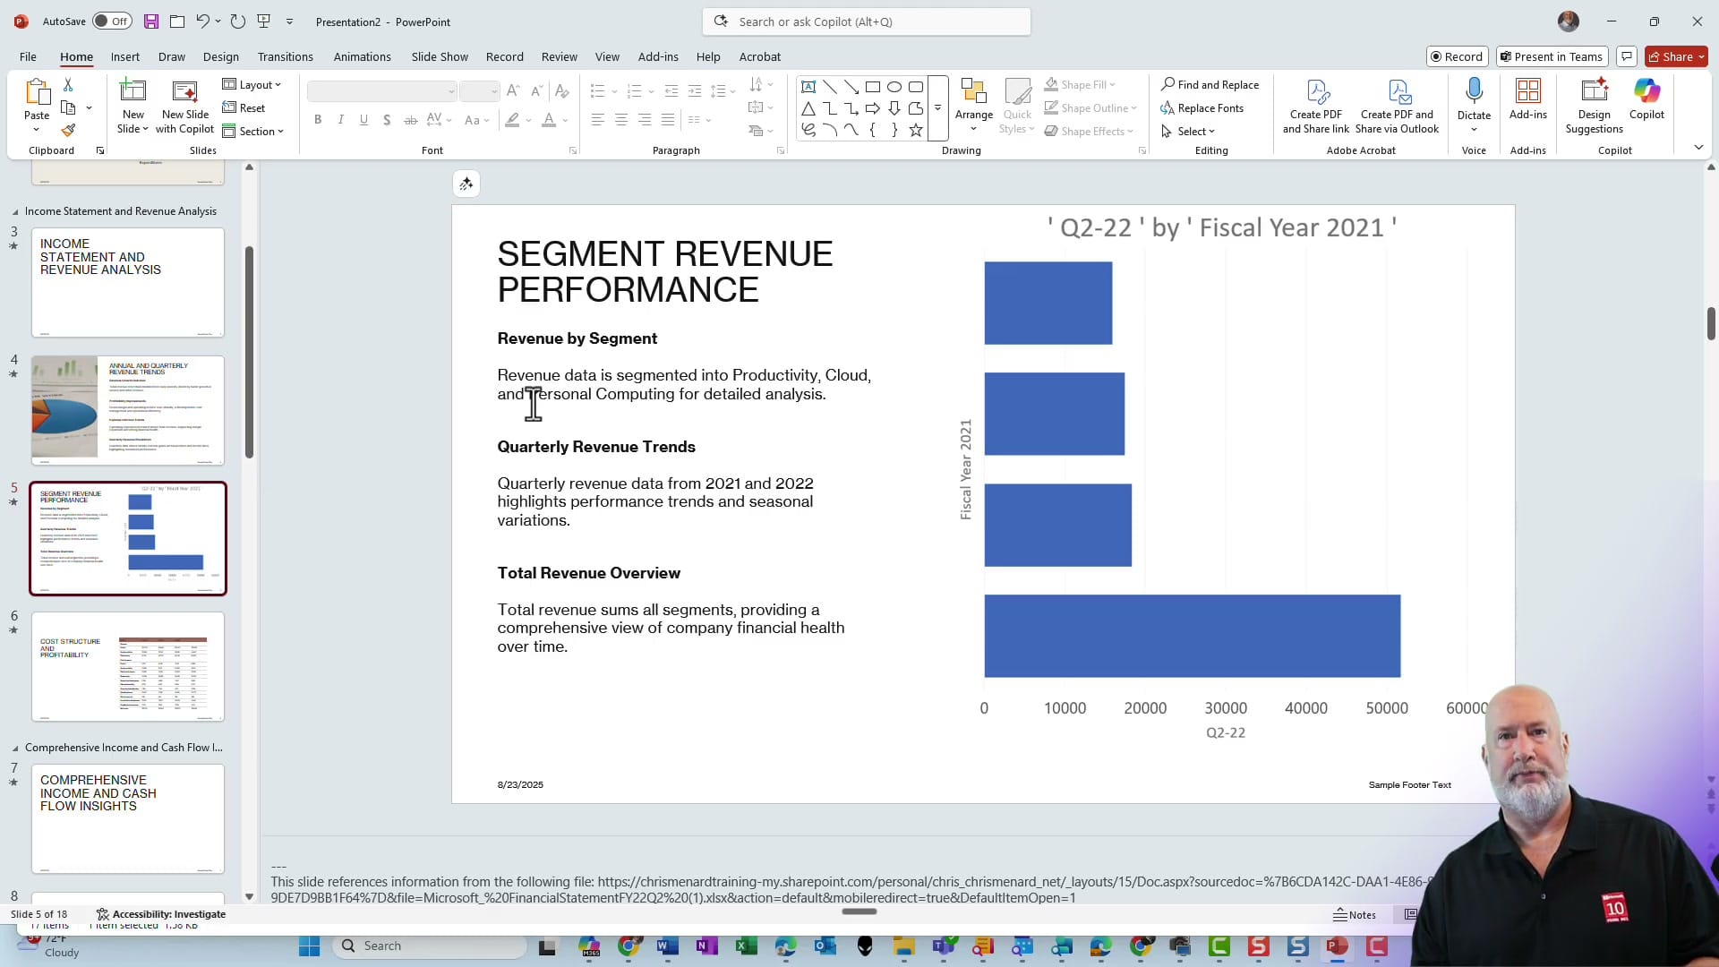Open Copilot from the ribbon
This screenshot has width=1719, height=967.
(1646, 98)
